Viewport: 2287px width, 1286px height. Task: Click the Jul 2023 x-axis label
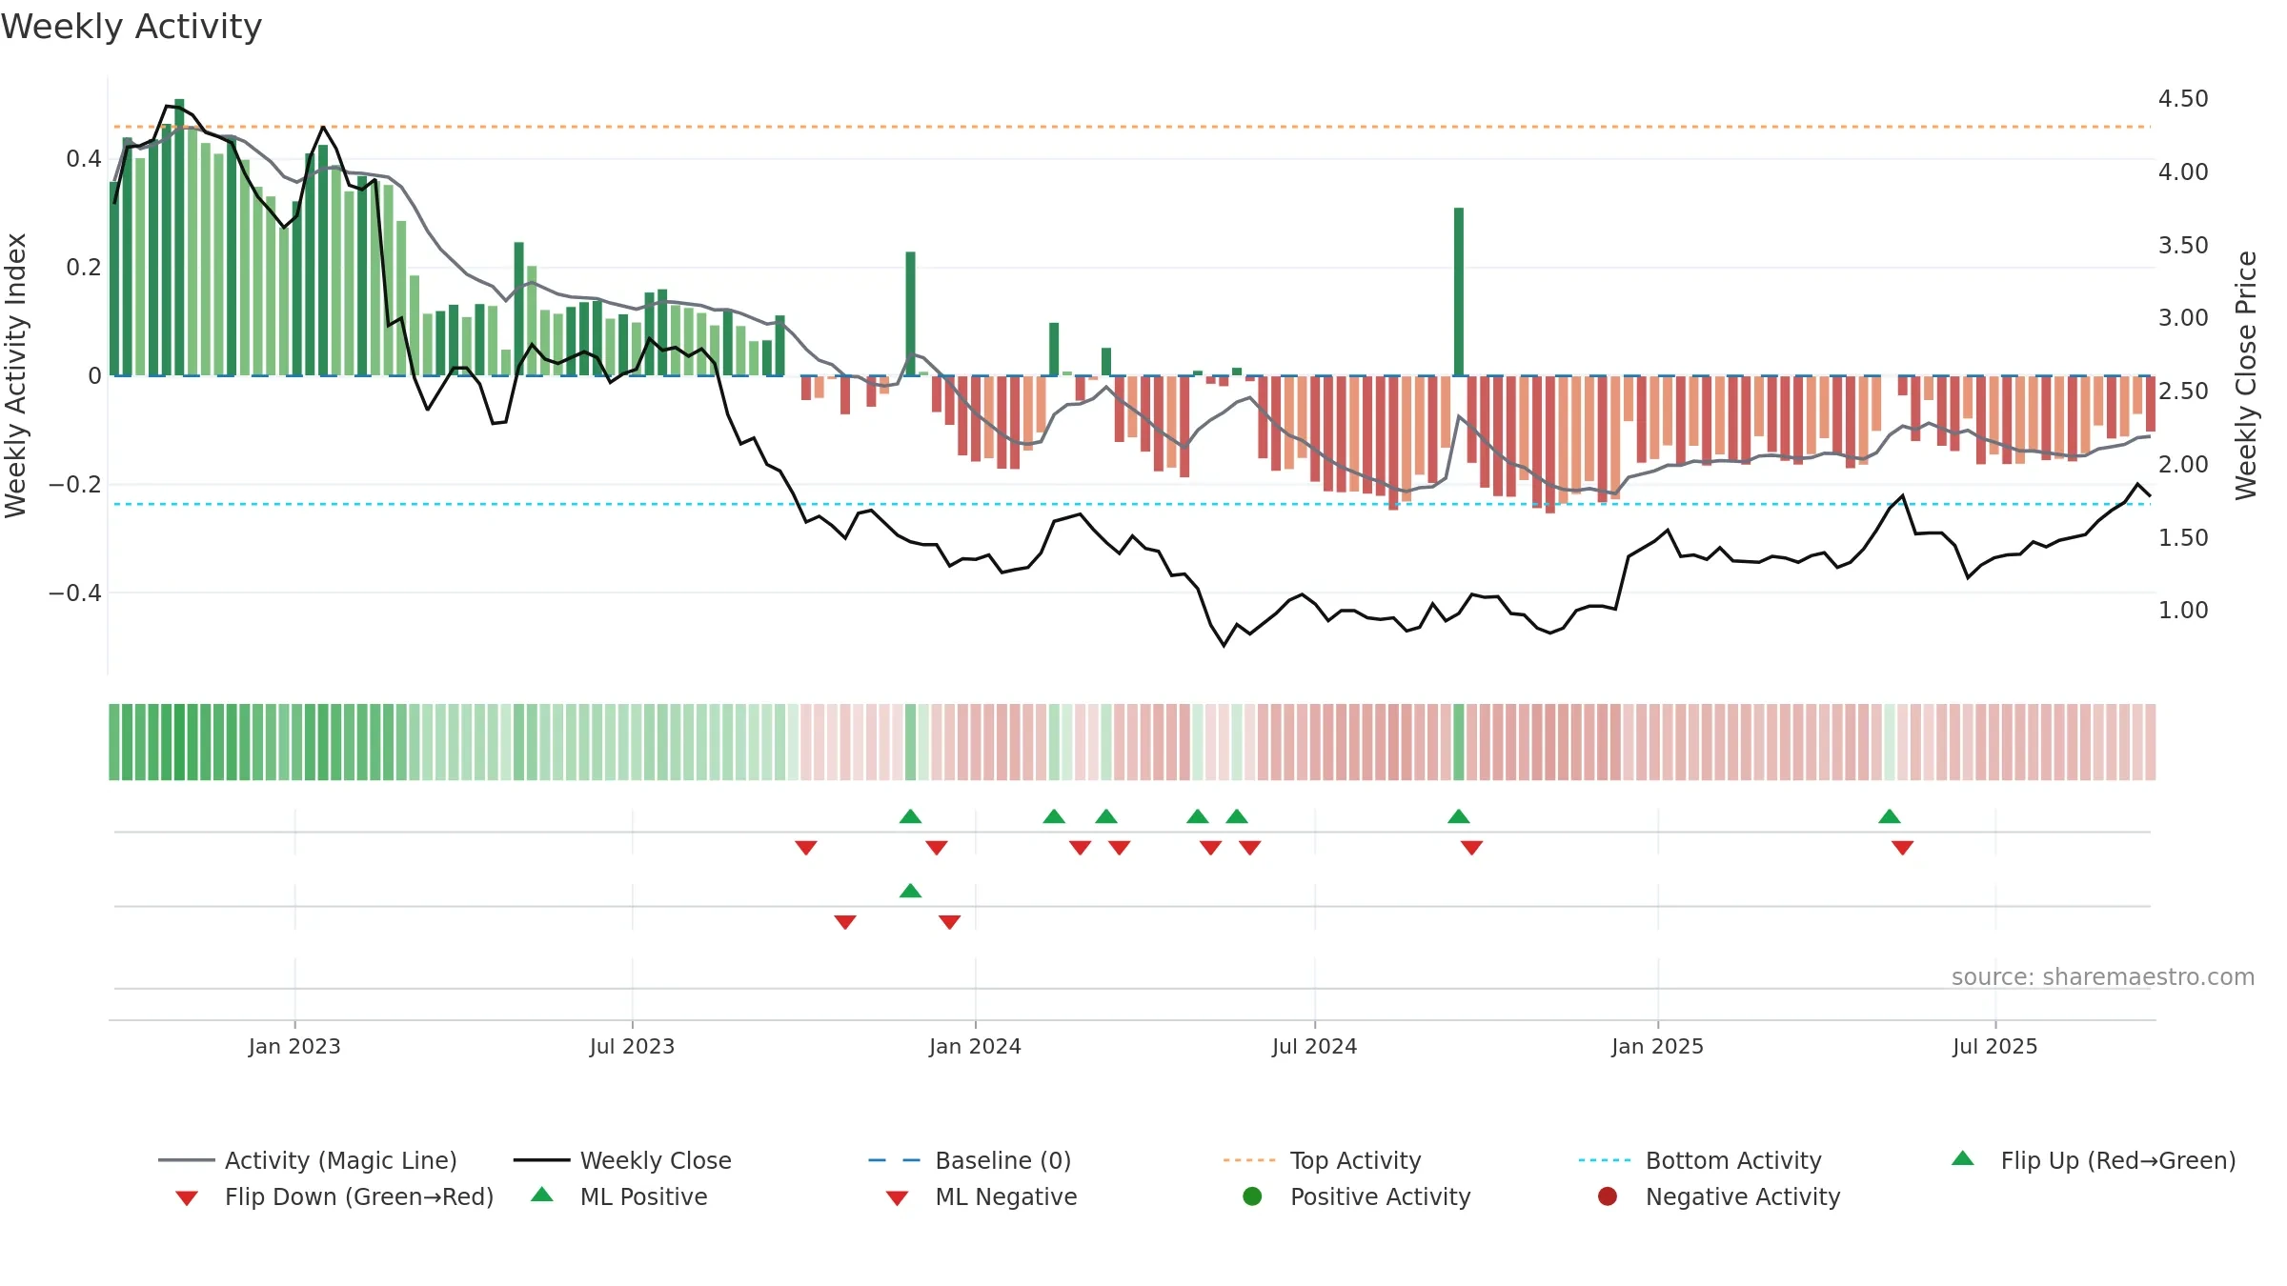click(x=632, y=1046)
